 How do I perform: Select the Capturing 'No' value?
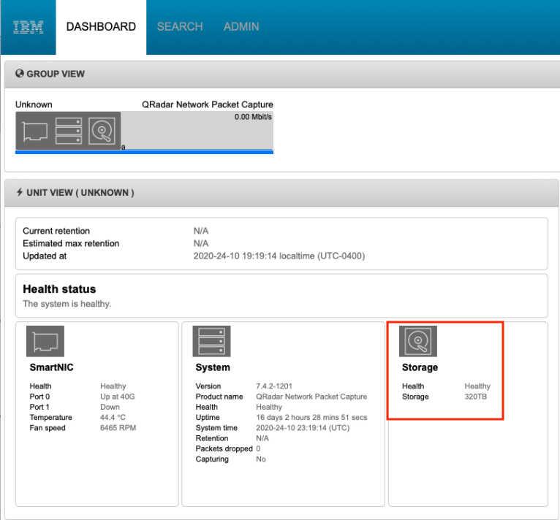(x=261, y=459)
